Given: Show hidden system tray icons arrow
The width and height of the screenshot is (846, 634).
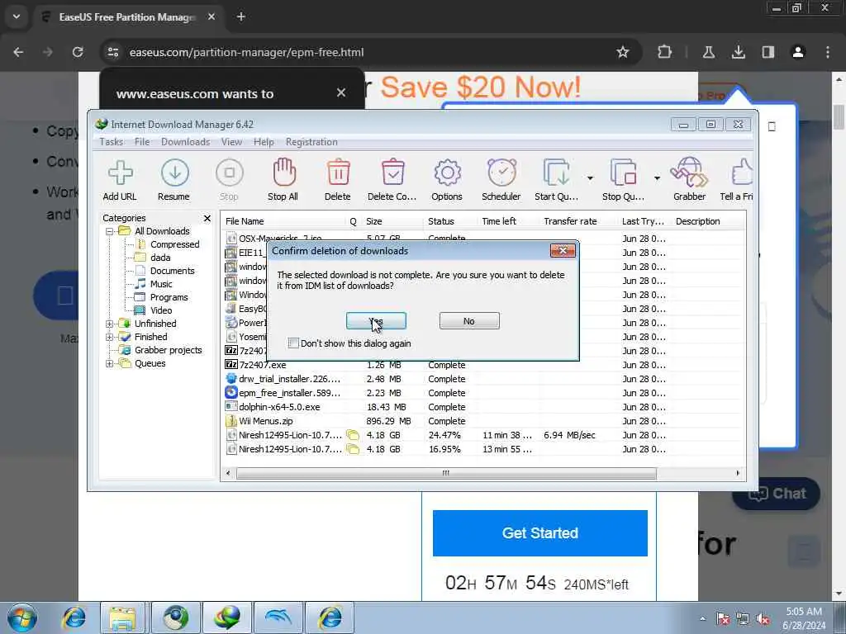Looking at the screenshot, I should click(702, 618).
